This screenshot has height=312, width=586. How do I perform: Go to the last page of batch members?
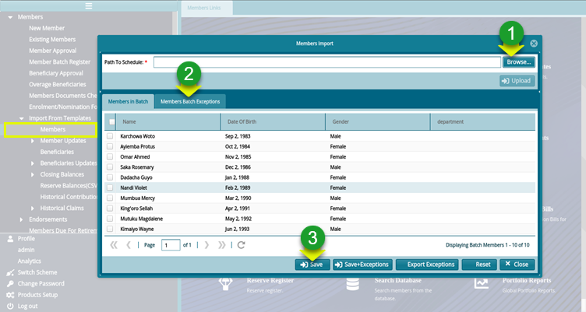click(221, 245)
